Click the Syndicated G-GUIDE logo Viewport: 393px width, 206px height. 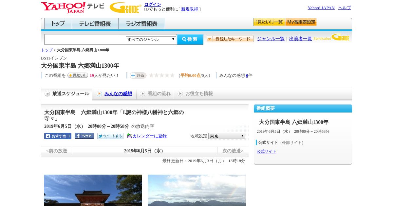click(x=331, y=37)
